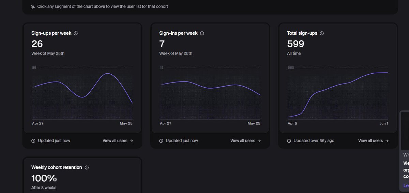
Task: Click the 'All time' label
Action: click(x=294, y=54)
